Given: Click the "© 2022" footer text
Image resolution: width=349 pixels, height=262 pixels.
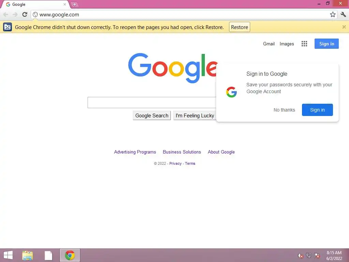Looking at the screenshot, I should click(160, 163).
